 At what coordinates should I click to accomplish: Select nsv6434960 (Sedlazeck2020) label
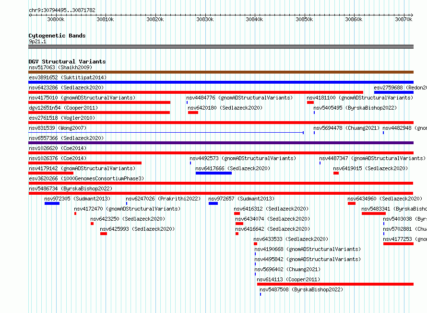click(x=385, y=199)
